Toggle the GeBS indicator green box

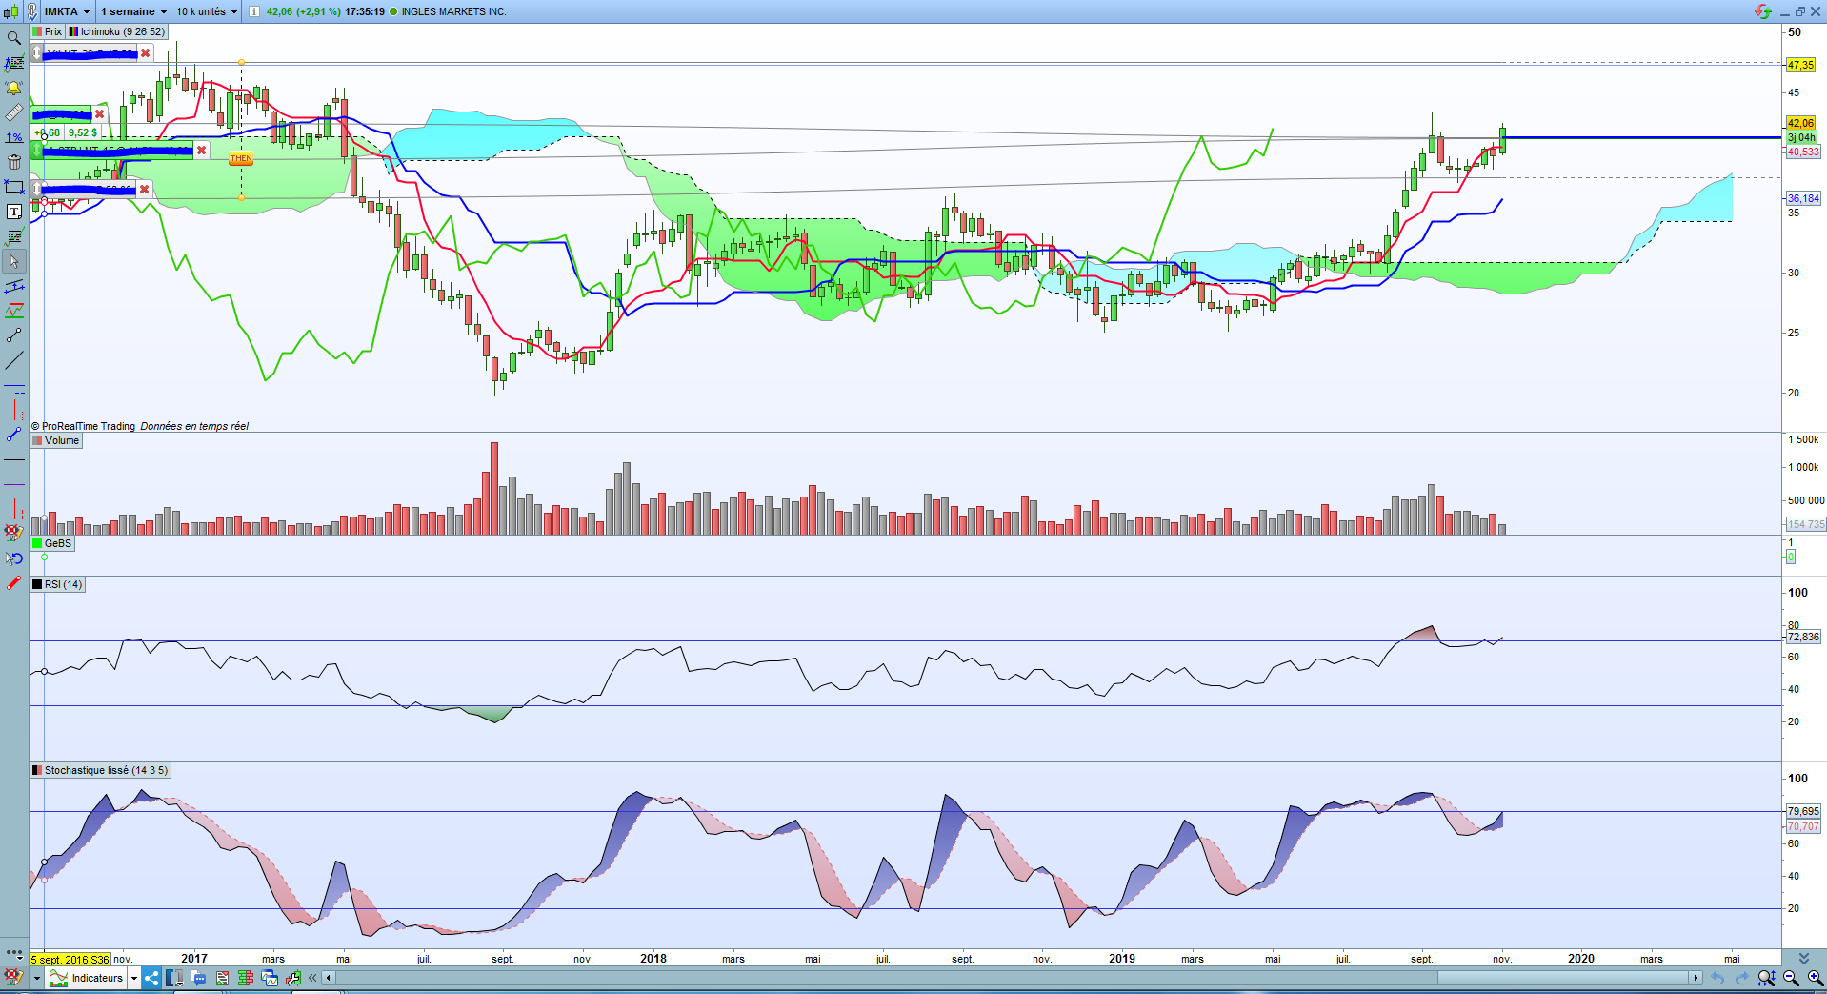tap(37, 543)
